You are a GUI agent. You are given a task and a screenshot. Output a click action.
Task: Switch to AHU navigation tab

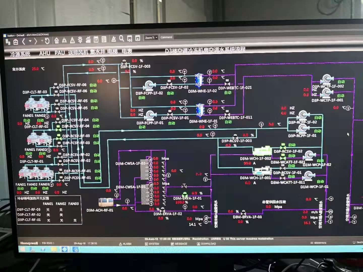point(45,53)
